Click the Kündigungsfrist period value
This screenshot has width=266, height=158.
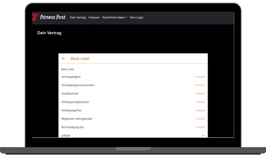[200, 111]
